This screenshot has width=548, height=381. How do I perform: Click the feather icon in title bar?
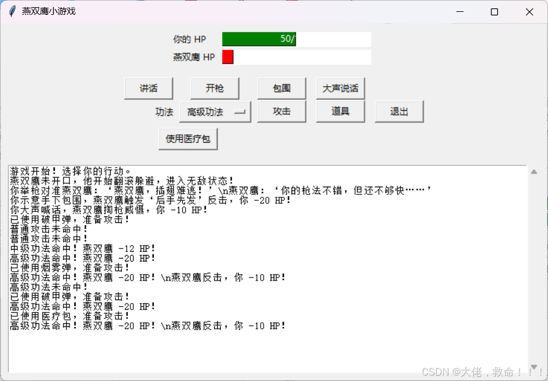point(12,11)
